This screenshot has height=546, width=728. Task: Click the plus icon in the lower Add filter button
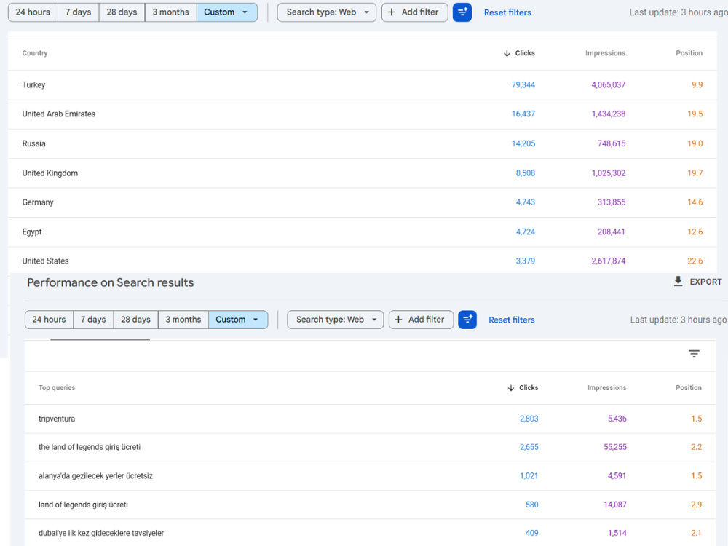coord(398,320)
